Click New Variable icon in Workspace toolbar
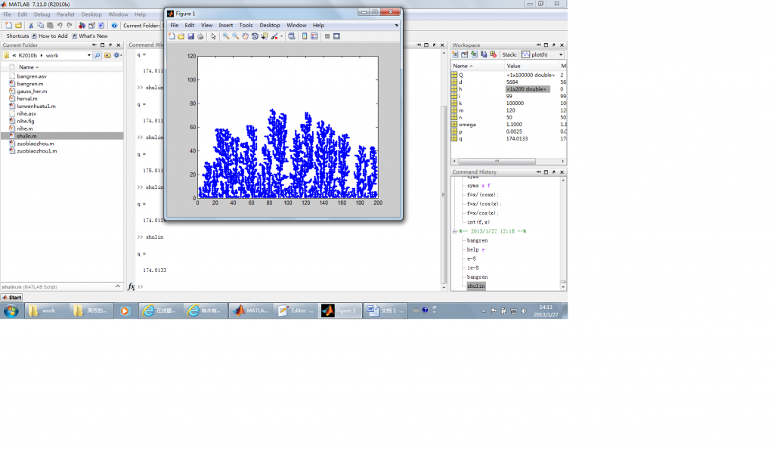The image size is (774, 451). (455, 54)
